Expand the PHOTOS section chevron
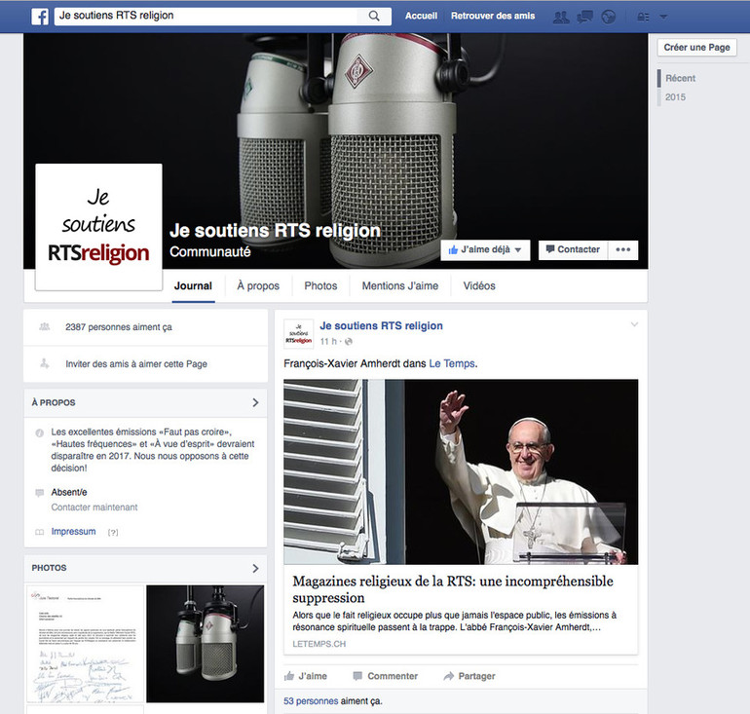Image resolution: width=750 pixels, height=714 pixels. [255, 568]
